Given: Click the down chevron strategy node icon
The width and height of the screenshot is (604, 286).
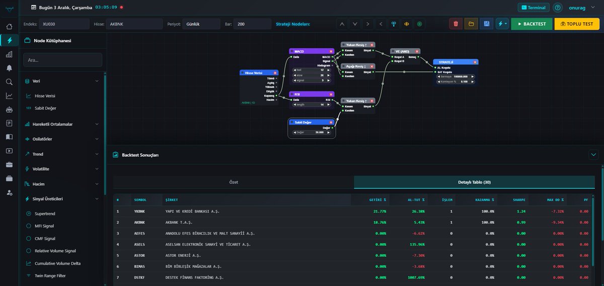Looking at the screenshot, I should (x=355, y=24).
